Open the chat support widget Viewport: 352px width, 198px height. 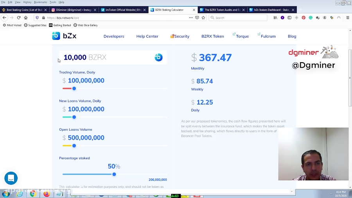(11, 178)
